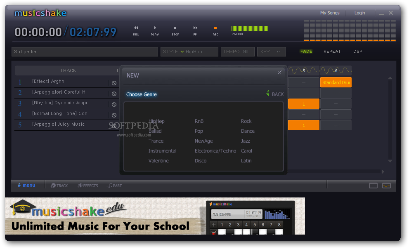Switch to full window view icon

(373, 186)
